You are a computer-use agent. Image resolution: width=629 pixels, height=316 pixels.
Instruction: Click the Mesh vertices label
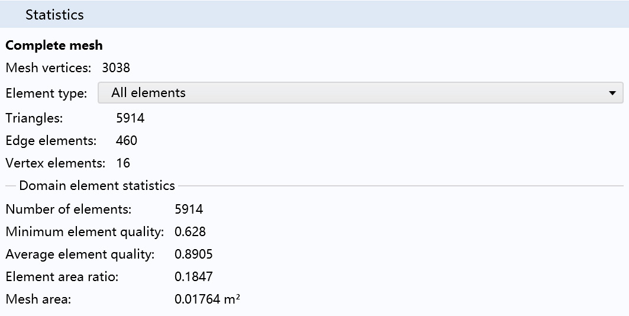(x=49, y=68)
